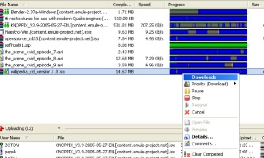This screenshot has height=158, width=264.
Task: Click the pepuk user icon
Action: 2,152
